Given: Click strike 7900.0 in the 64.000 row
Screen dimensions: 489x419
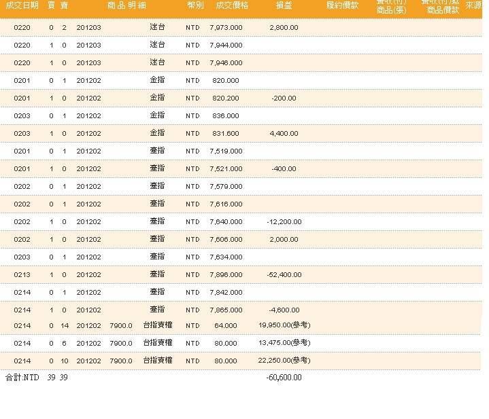Looking at the screenshot, I should tap(121, 325).
